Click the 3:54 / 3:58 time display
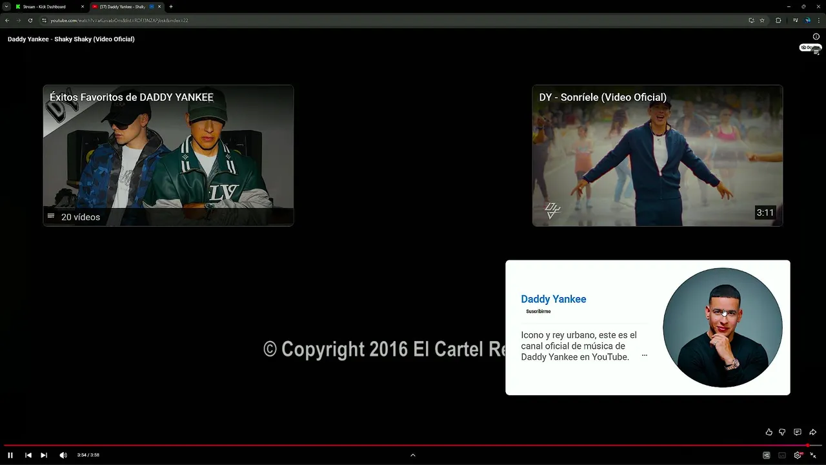826x465 pixels. click(88, 455)
